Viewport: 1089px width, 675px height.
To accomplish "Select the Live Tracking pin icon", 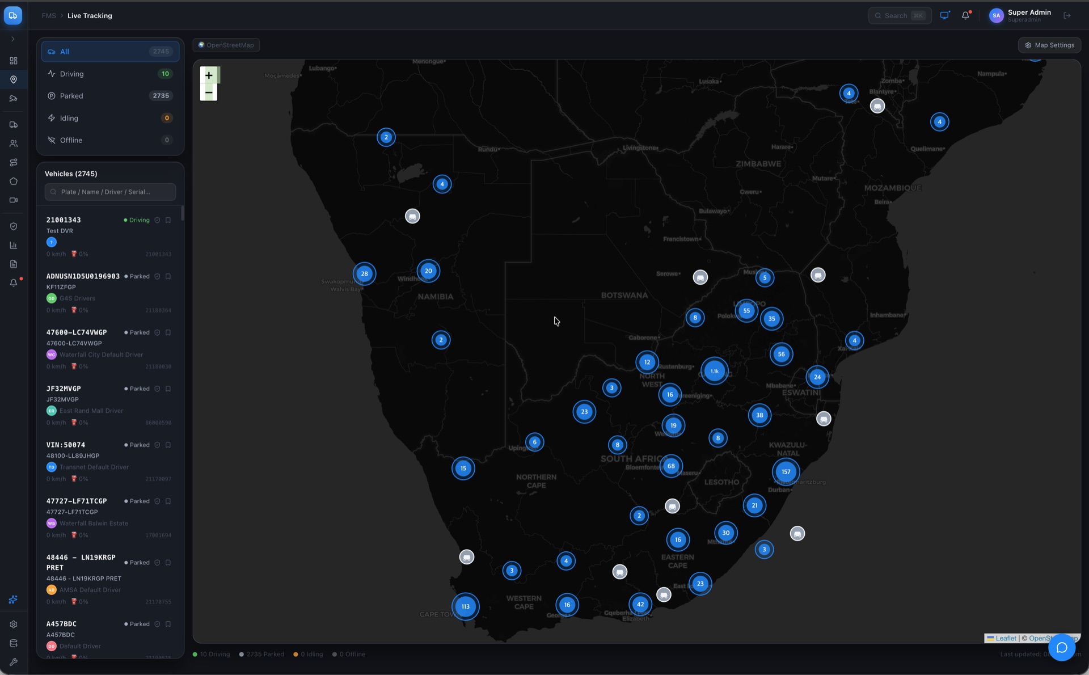I will click(x=14, y=79).
